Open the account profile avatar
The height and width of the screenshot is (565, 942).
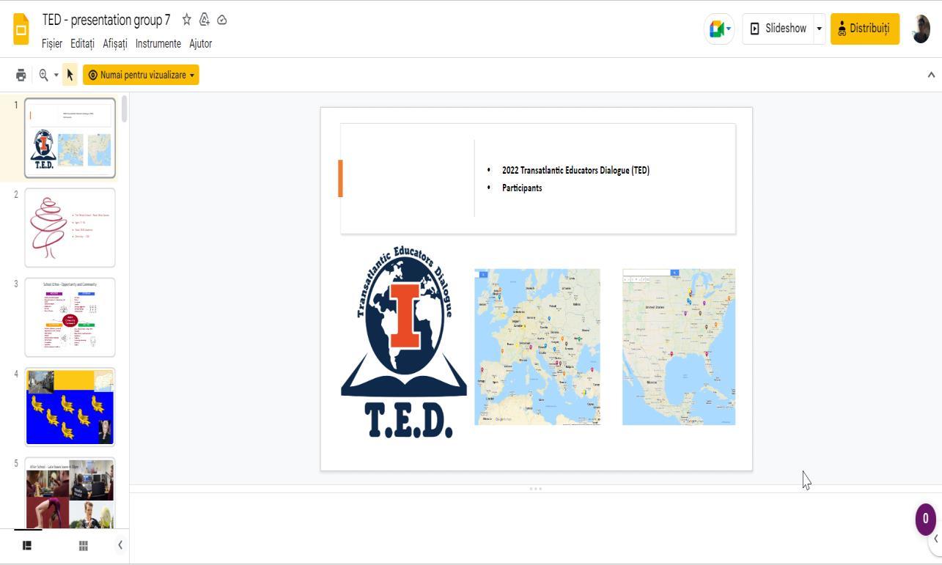coord(921,29)
